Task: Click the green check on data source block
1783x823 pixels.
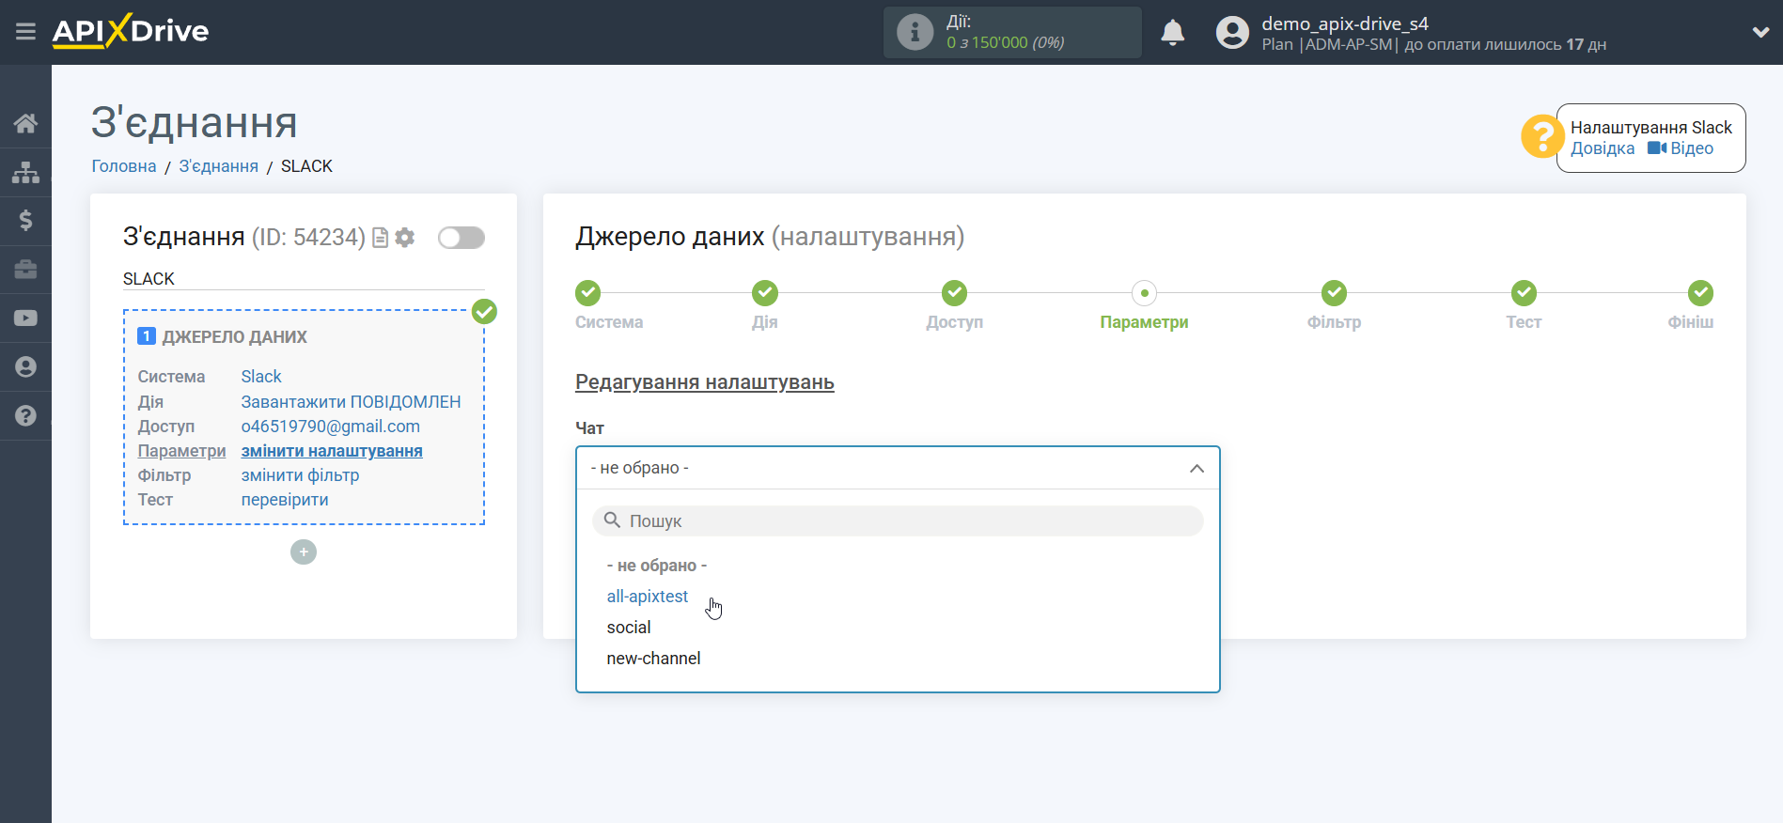Action: pyautogui.click(x=484, y=312)
